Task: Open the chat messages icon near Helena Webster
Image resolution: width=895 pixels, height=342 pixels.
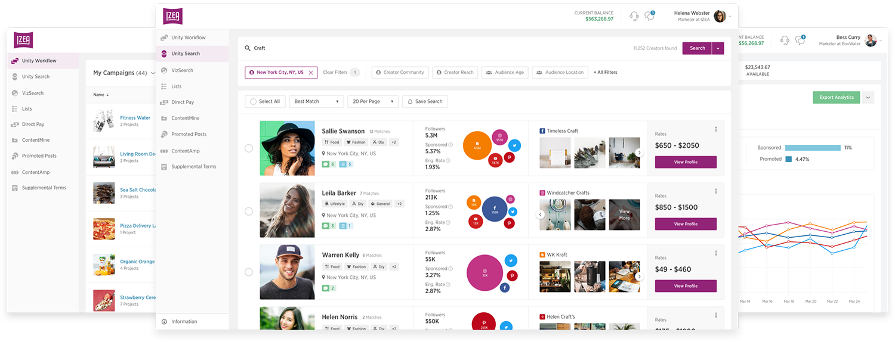Action: pyautogui.click(x=650, y=16)
